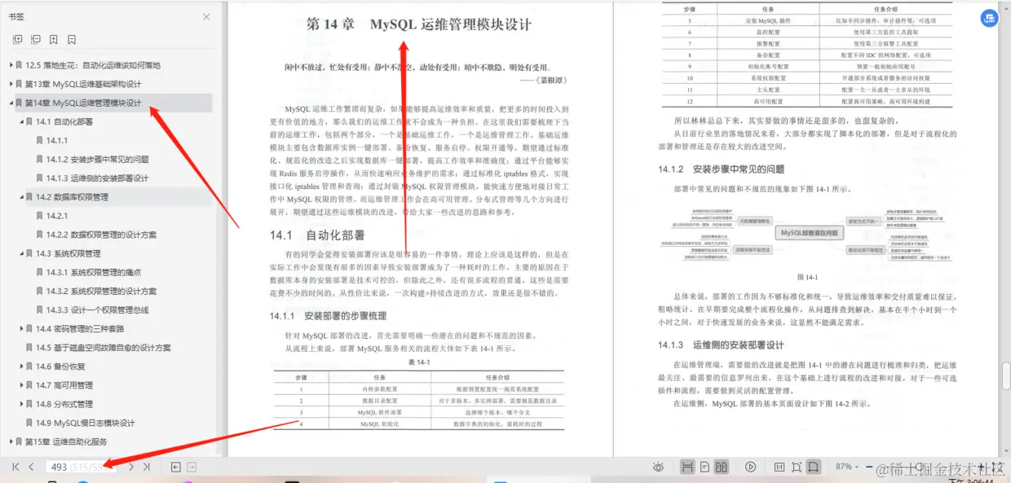
Task: Open bookmark 14.4 密码管理的三种套路
Action: (x=80, y=328)
